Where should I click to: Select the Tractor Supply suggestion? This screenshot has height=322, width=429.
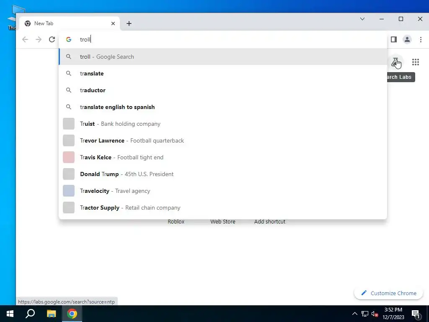click(x=223, y=208)
